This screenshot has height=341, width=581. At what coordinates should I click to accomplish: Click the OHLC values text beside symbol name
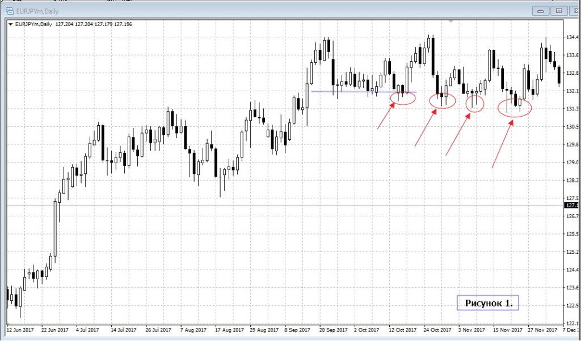tap(94, 24)
